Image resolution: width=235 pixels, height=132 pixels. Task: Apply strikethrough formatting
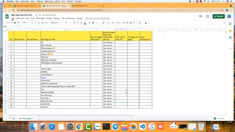81,23
